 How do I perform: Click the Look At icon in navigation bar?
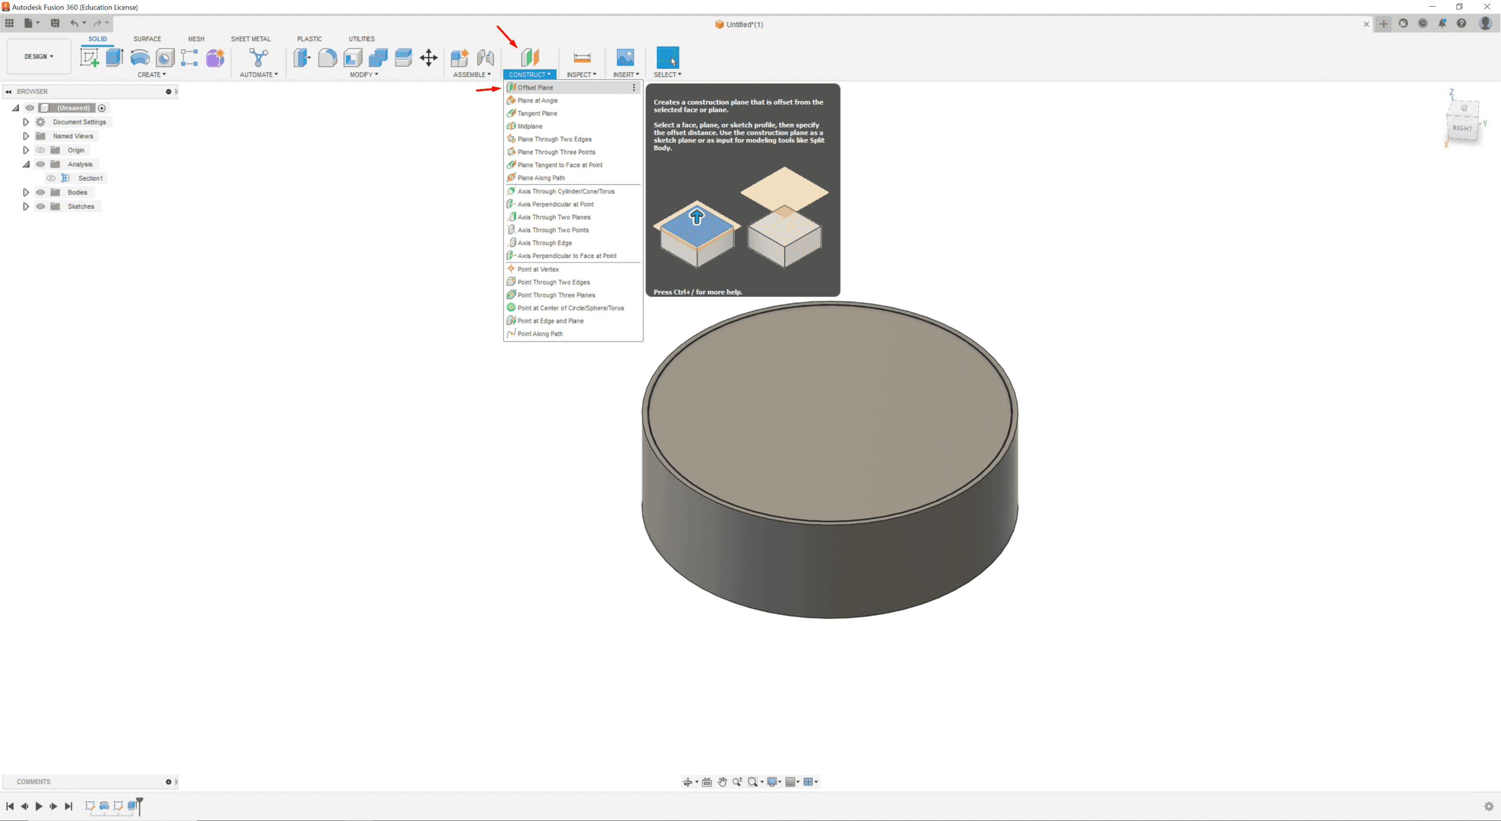(707, 781)
